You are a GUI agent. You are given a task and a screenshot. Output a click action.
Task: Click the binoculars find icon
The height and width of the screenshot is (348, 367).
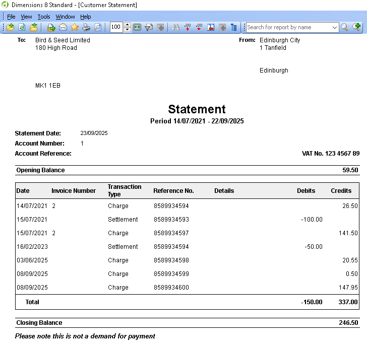[x=176, y=27]
